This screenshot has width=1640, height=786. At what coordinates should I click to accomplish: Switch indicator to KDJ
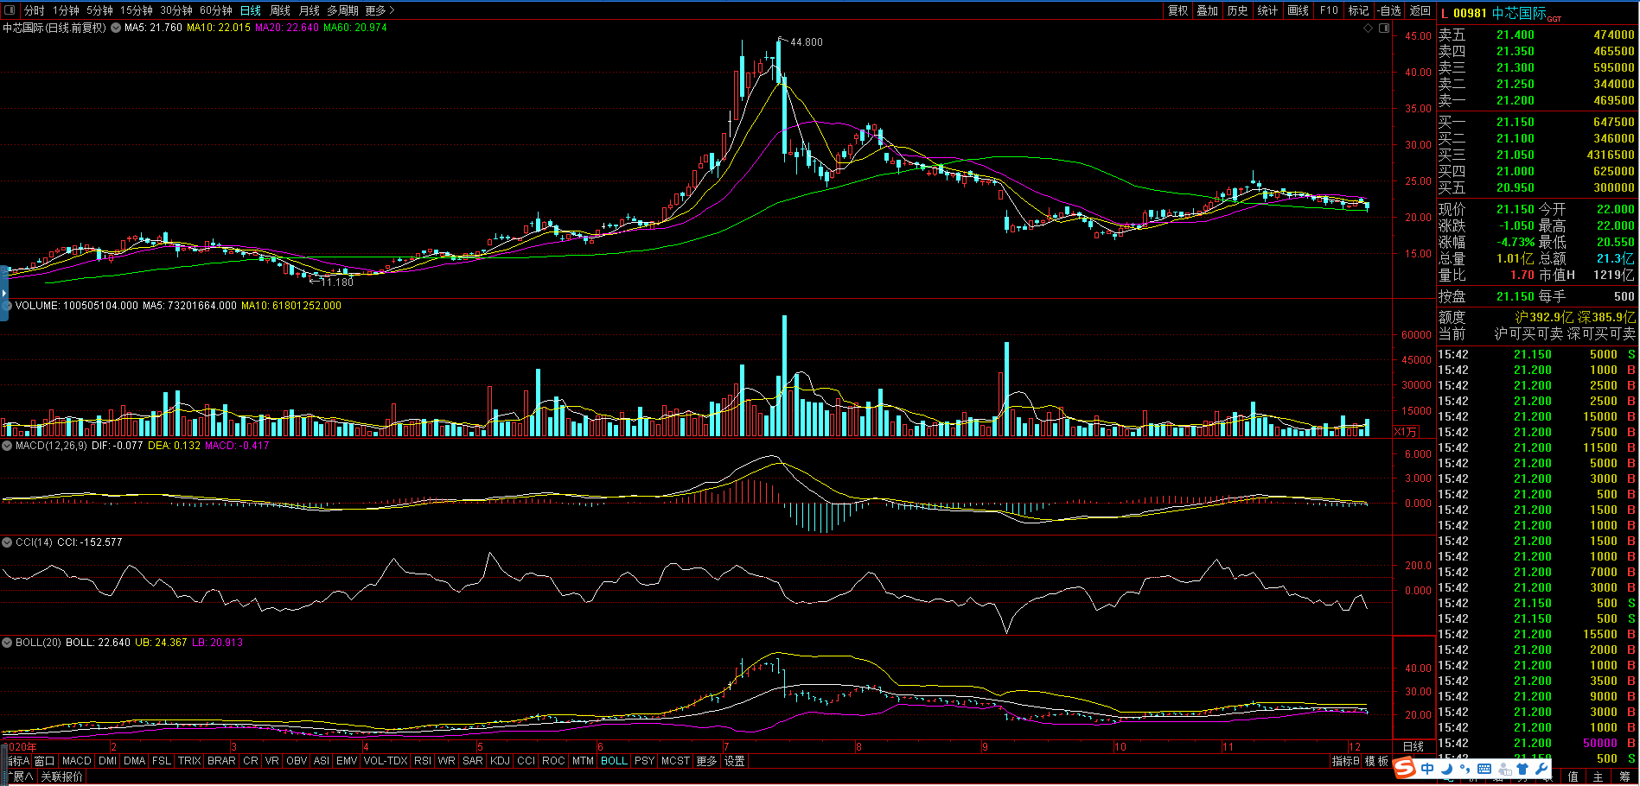500,761
